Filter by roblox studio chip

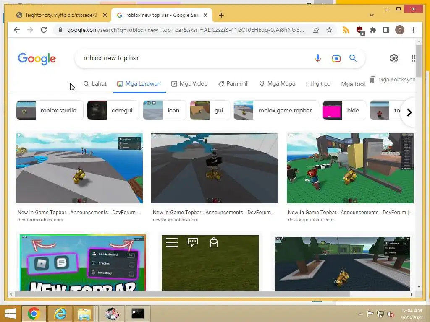[x=50, y=110]
